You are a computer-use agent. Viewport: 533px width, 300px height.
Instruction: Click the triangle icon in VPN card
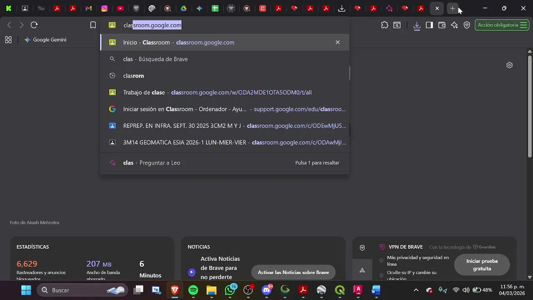pos(362,270)
